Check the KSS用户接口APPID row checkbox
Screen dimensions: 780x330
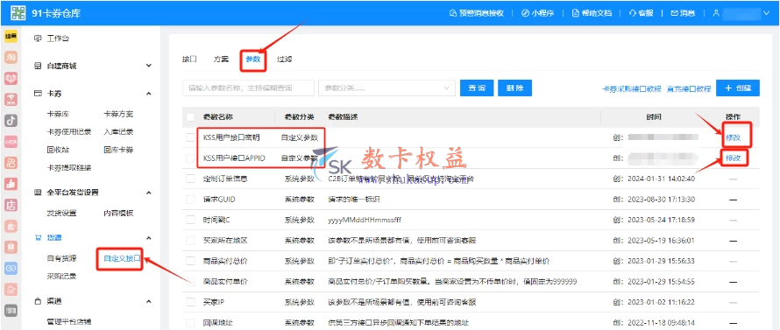click(x=190, y=158)
